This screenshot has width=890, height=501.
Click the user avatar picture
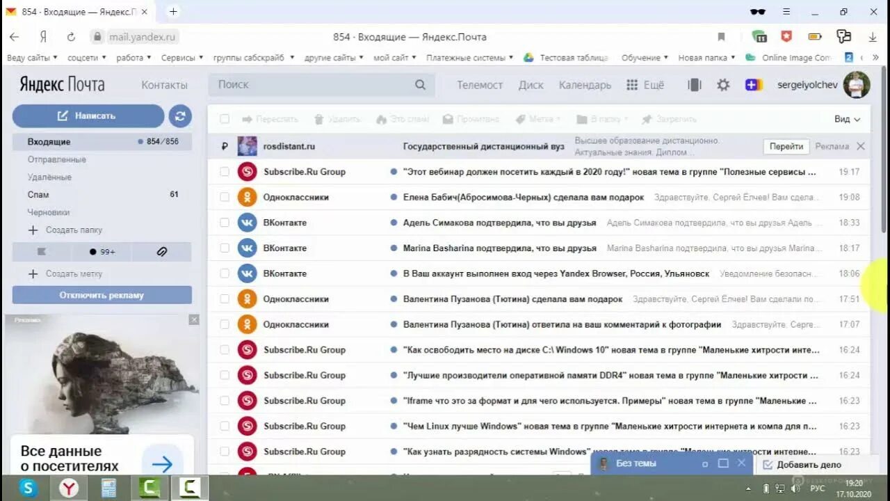pos(857,85)
